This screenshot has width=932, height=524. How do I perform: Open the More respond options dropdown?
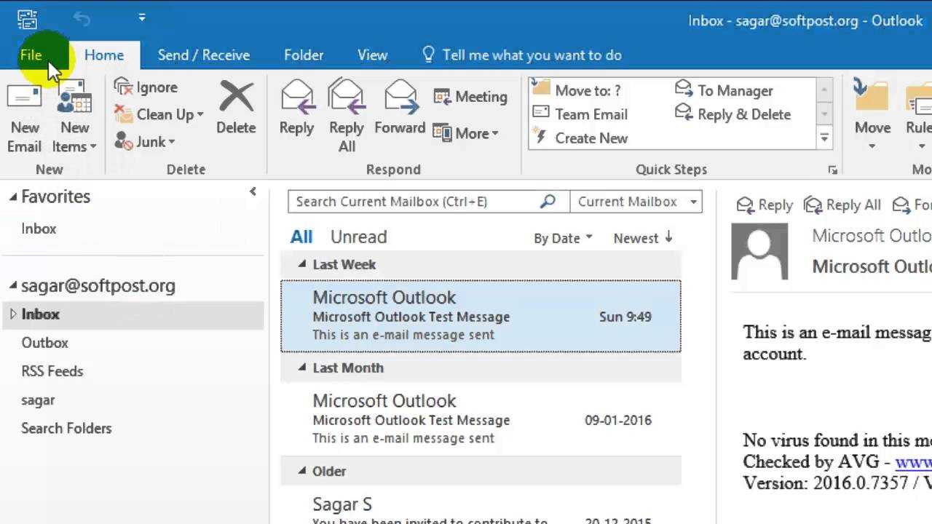[466, 133]
